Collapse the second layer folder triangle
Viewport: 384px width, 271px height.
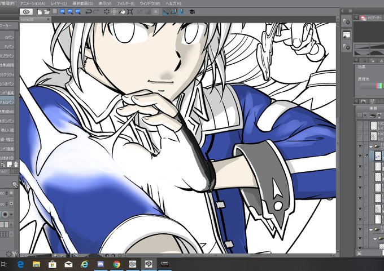(x=371, y=230)
